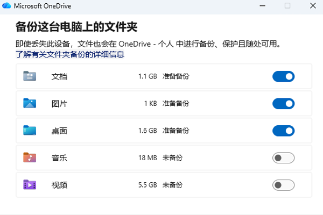Click the 视频 videos folder icon
Viewport: 323px width, 215px height.
30,185
